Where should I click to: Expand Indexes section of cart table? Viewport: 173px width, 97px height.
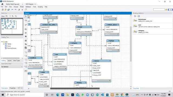pyautogui.click(x=66, y=68)
